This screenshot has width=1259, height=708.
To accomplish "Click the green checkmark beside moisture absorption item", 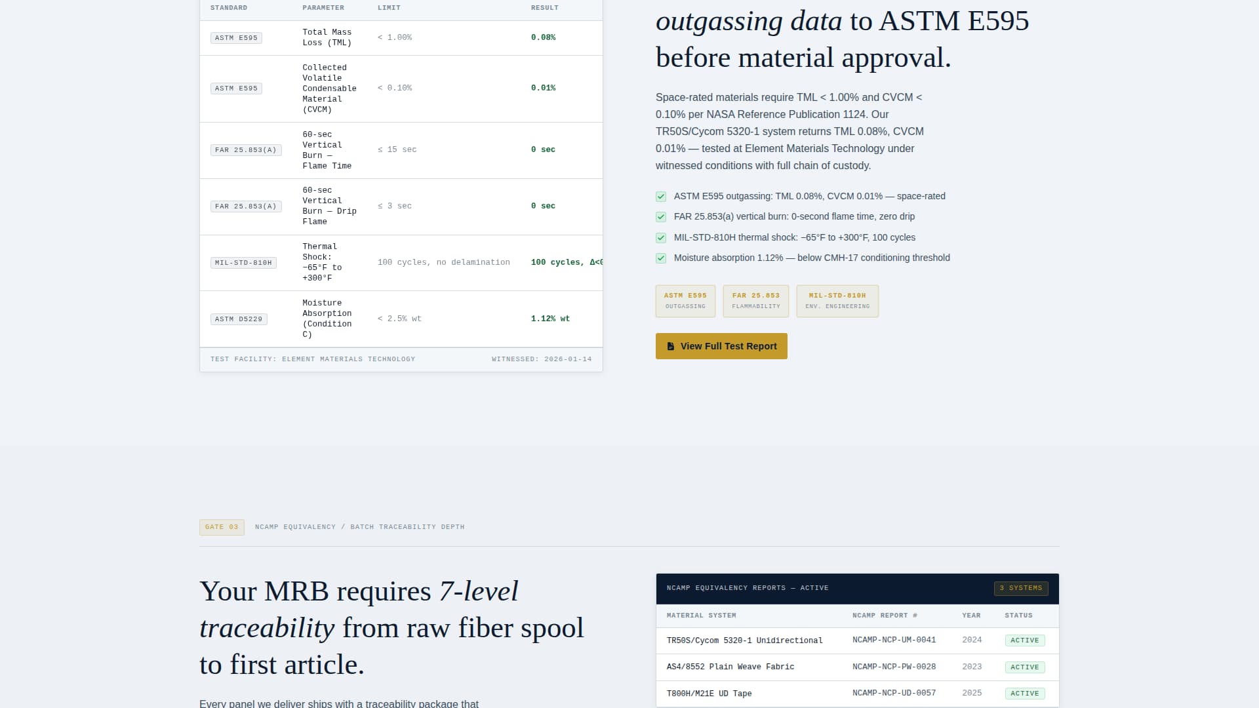I will click(660, 258).
